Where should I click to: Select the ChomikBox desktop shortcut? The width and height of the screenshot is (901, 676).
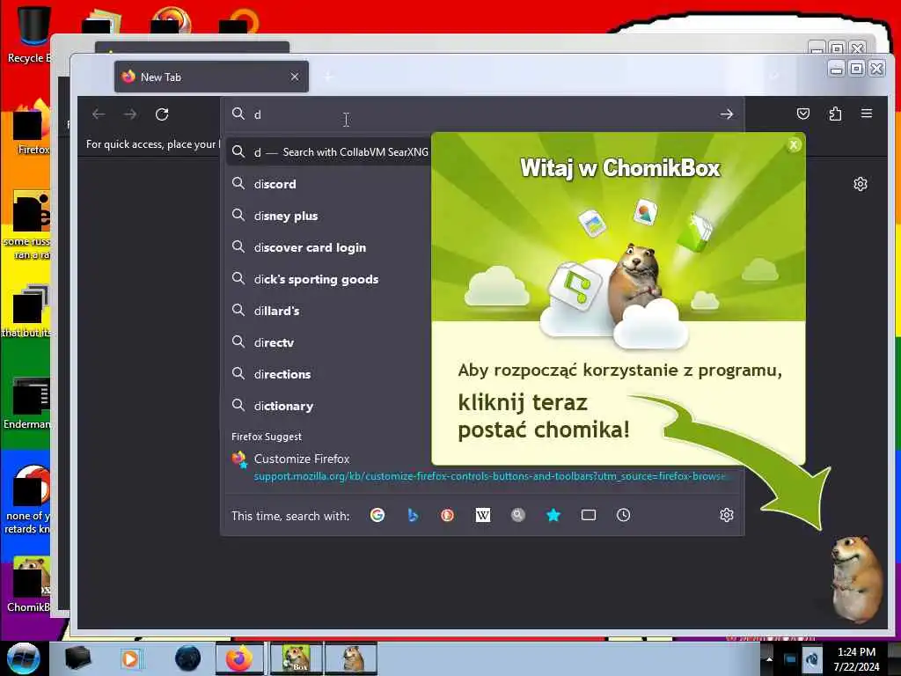[29, 585]
